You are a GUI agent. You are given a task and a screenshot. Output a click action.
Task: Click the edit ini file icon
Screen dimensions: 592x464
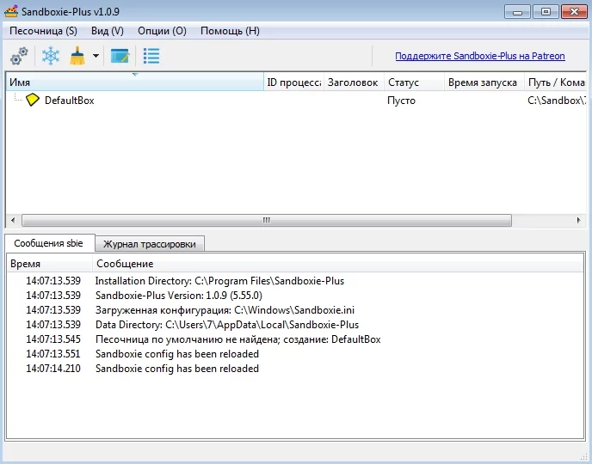120,56
